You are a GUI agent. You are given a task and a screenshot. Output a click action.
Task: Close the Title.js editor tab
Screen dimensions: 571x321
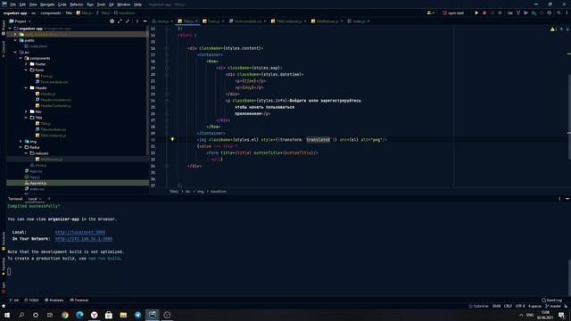196,21
